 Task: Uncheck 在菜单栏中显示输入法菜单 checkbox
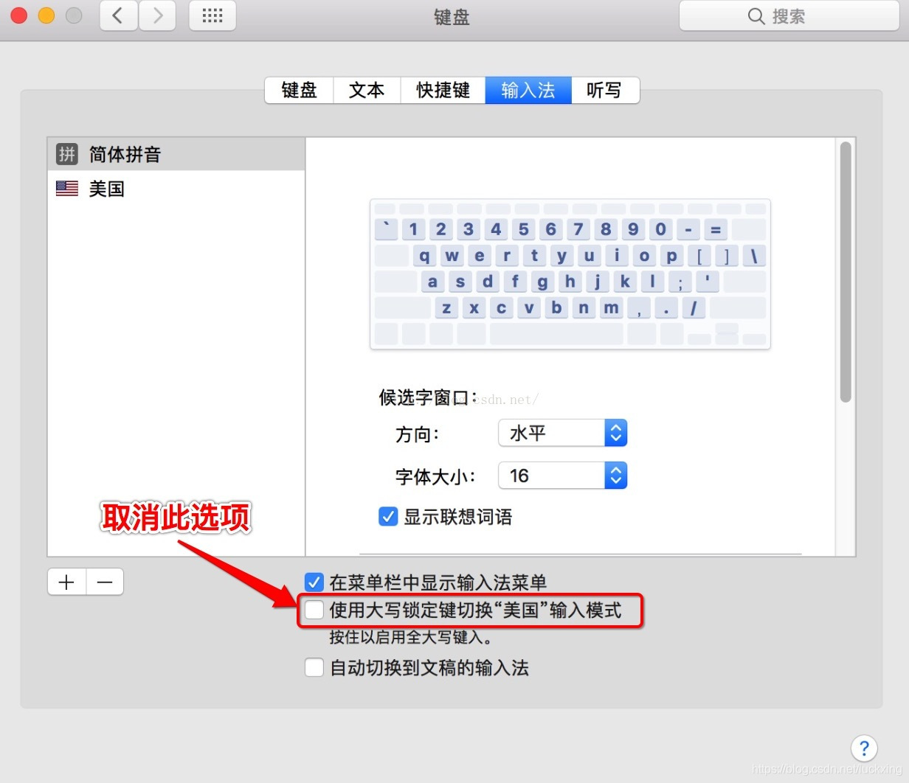[314, 582]
